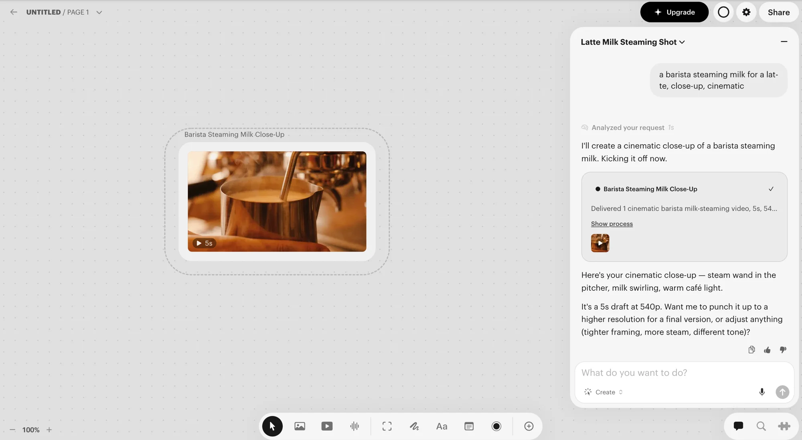Open the search magnifier

click(x=761, y=426)
